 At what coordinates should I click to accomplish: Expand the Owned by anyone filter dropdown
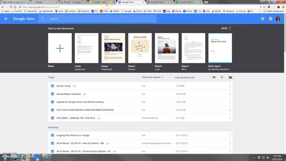(152, 77)
